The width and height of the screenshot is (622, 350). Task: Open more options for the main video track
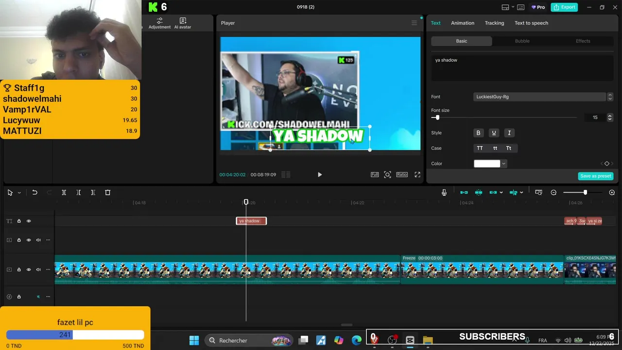coord(48,270)
